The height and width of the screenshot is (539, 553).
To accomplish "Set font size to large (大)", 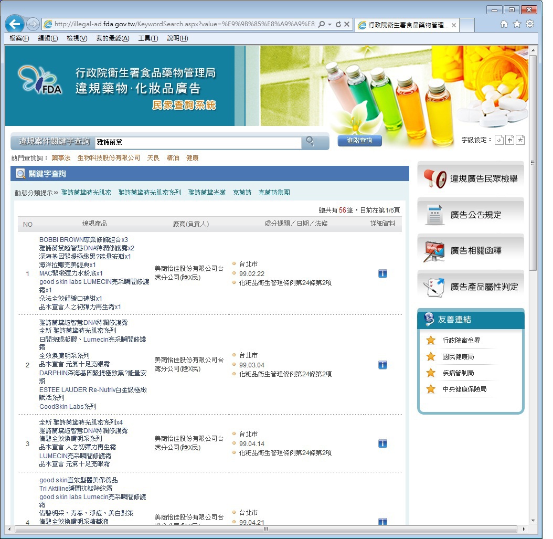I will [520, 140].
